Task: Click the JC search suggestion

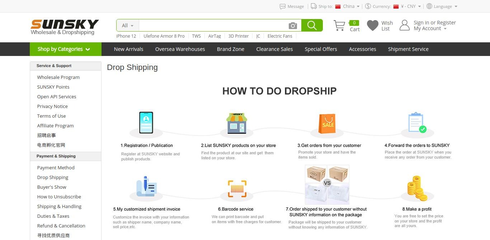Action: [x=258, y=36]
